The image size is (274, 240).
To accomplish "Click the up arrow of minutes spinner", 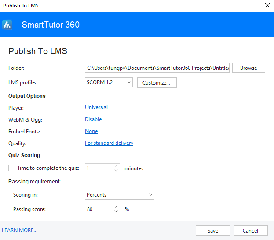I will [116, 166].
